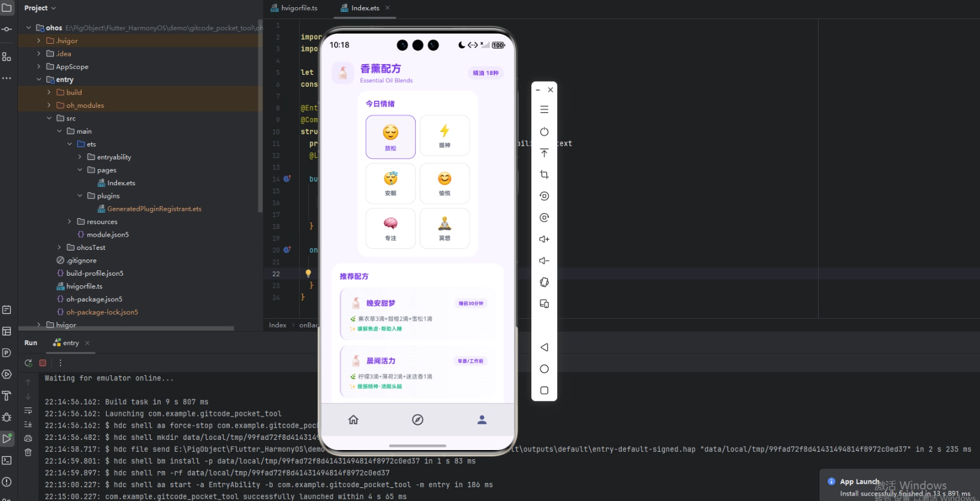
Task: Select the 放松 mood card
Action: point(390,137)
